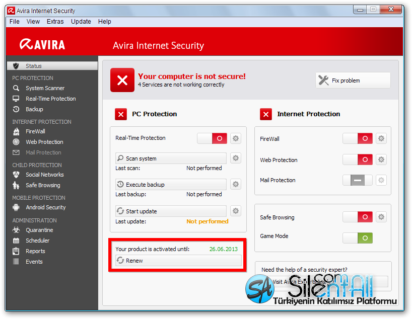This screenshot has width=412, height=319.
Task: Toggle the Mail Protection switch
Action: (x=358, y=180)
